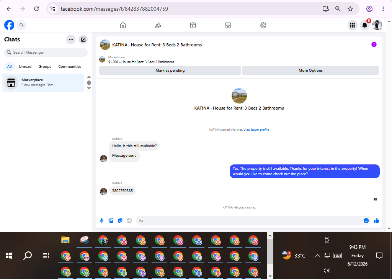Image resolution: width=392 pixels, height=279 pixels.
Task: Click the Facebook logo
Action: [9, 25]
